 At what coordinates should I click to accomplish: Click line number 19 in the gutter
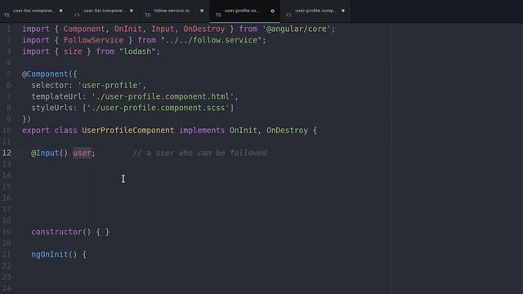(x=7, y=232)
